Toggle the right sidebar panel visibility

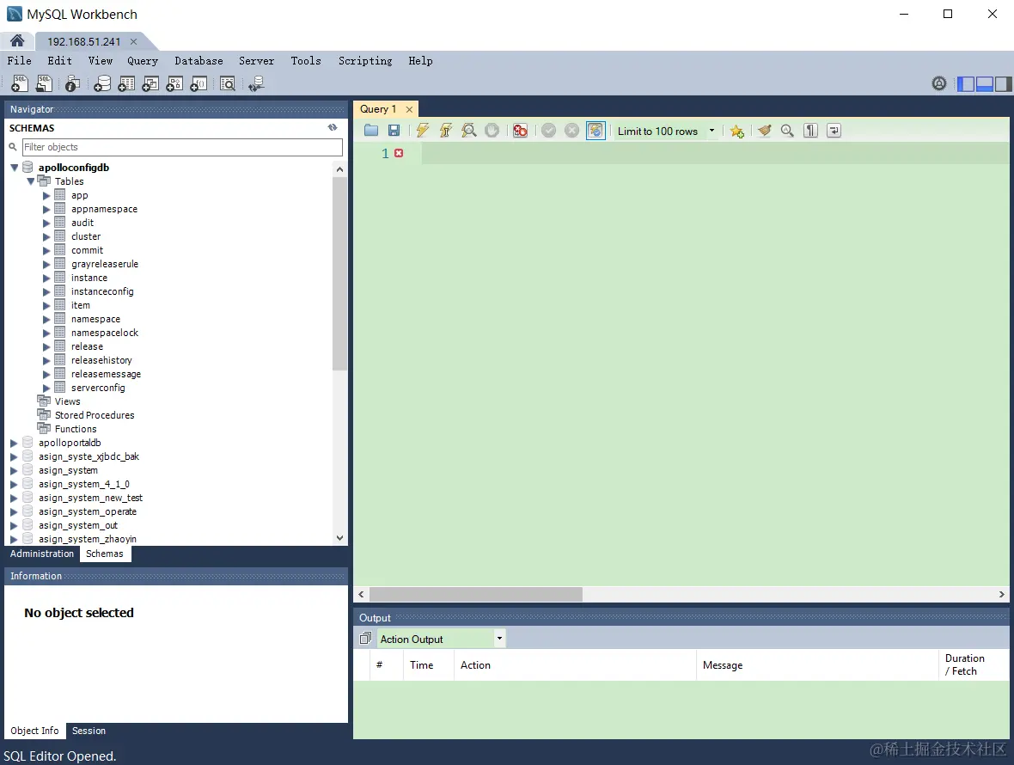click(x=1004, y=83)
